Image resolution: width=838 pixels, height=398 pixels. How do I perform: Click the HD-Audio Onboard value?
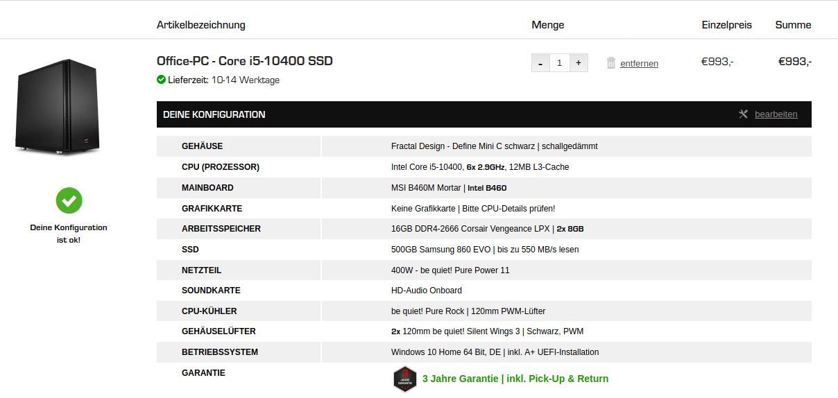click(x=427, y=291)
